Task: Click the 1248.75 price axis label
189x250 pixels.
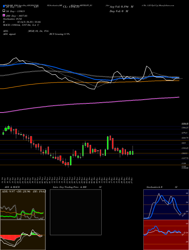Action: pyautogui.click(x=185, y=137)
